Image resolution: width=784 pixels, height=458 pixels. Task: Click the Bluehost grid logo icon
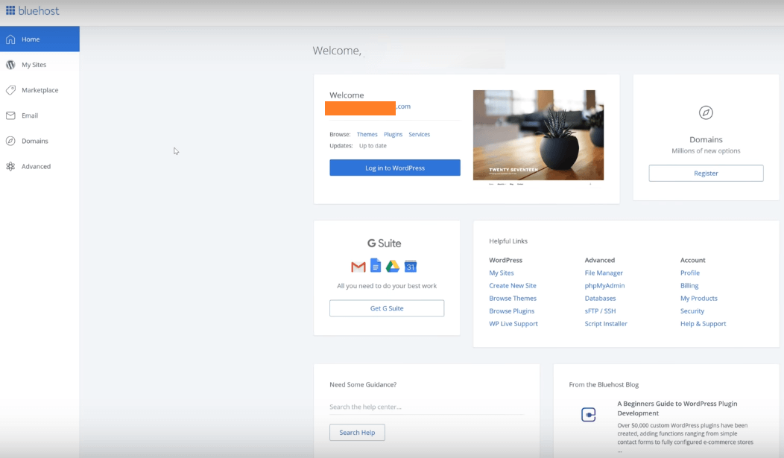[10, 10]
